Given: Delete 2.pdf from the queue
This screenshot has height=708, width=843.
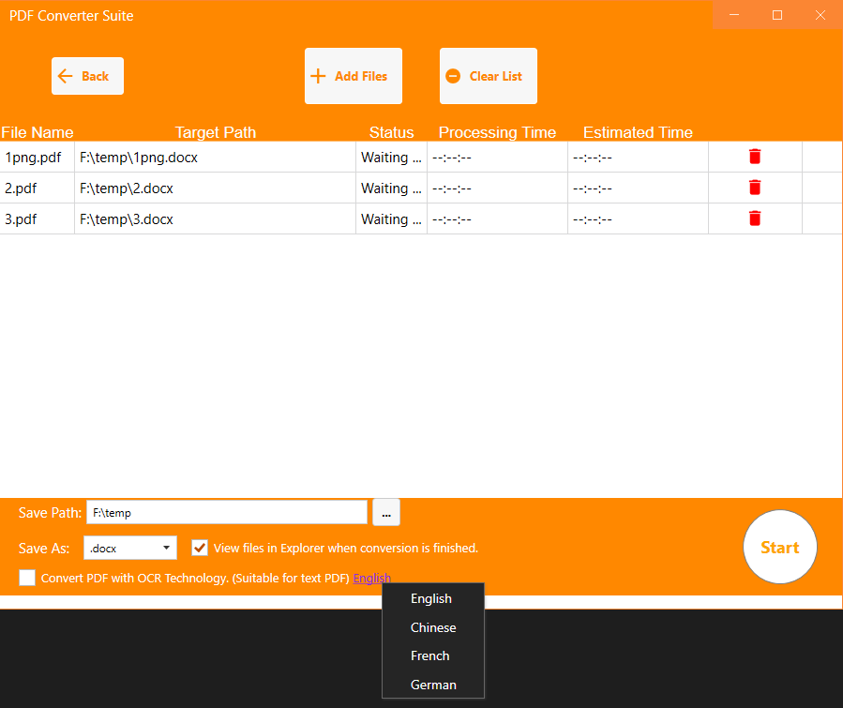Looking at the screenshot, I should (x=754, y=187).
